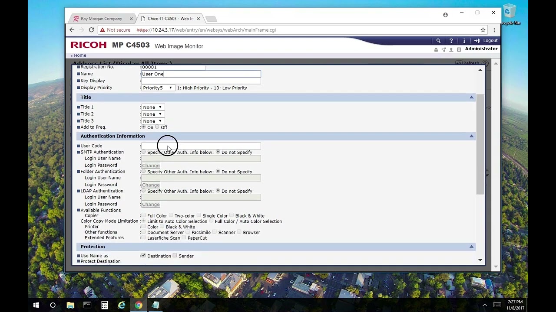Close the Ray Morgan Company tab
This screenshot has height=312, width=556.
point(131,19)
